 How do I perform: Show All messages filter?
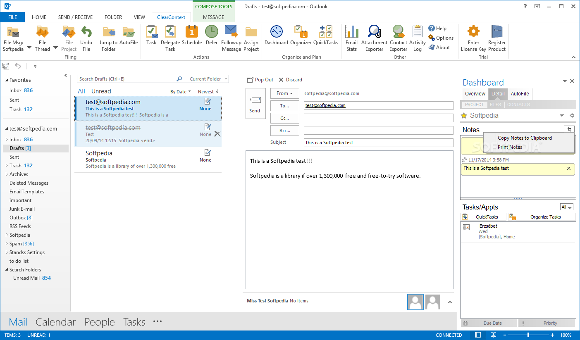[81, 91]
